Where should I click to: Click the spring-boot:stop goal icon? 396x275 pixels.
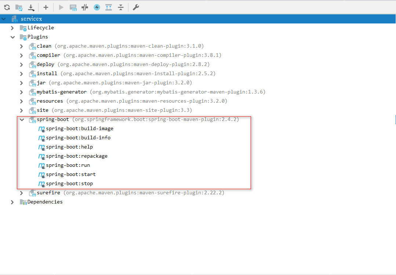pos(42,184)
